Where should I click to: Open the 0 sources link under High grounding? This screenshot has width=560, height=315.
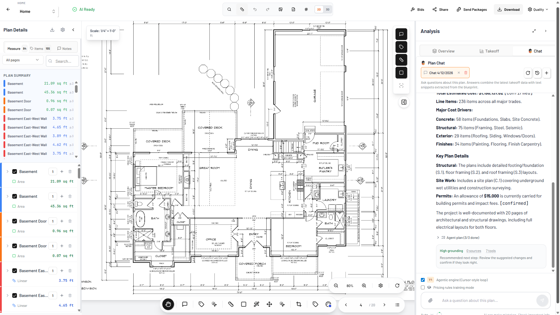click(473, 251)
